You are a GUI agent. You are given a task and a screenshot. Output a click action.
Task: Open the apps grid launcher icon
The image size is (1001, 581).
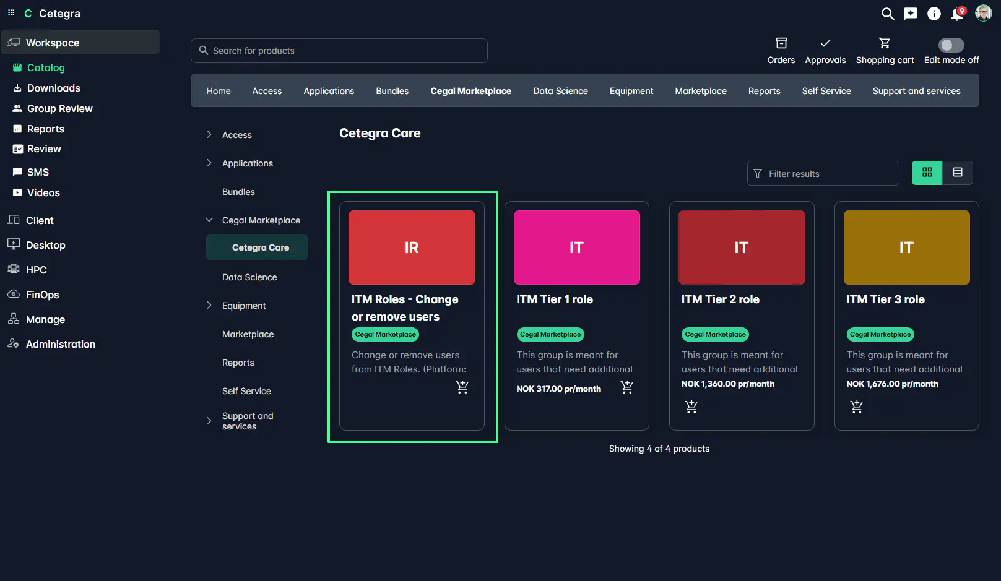click(x=11, y=13)
